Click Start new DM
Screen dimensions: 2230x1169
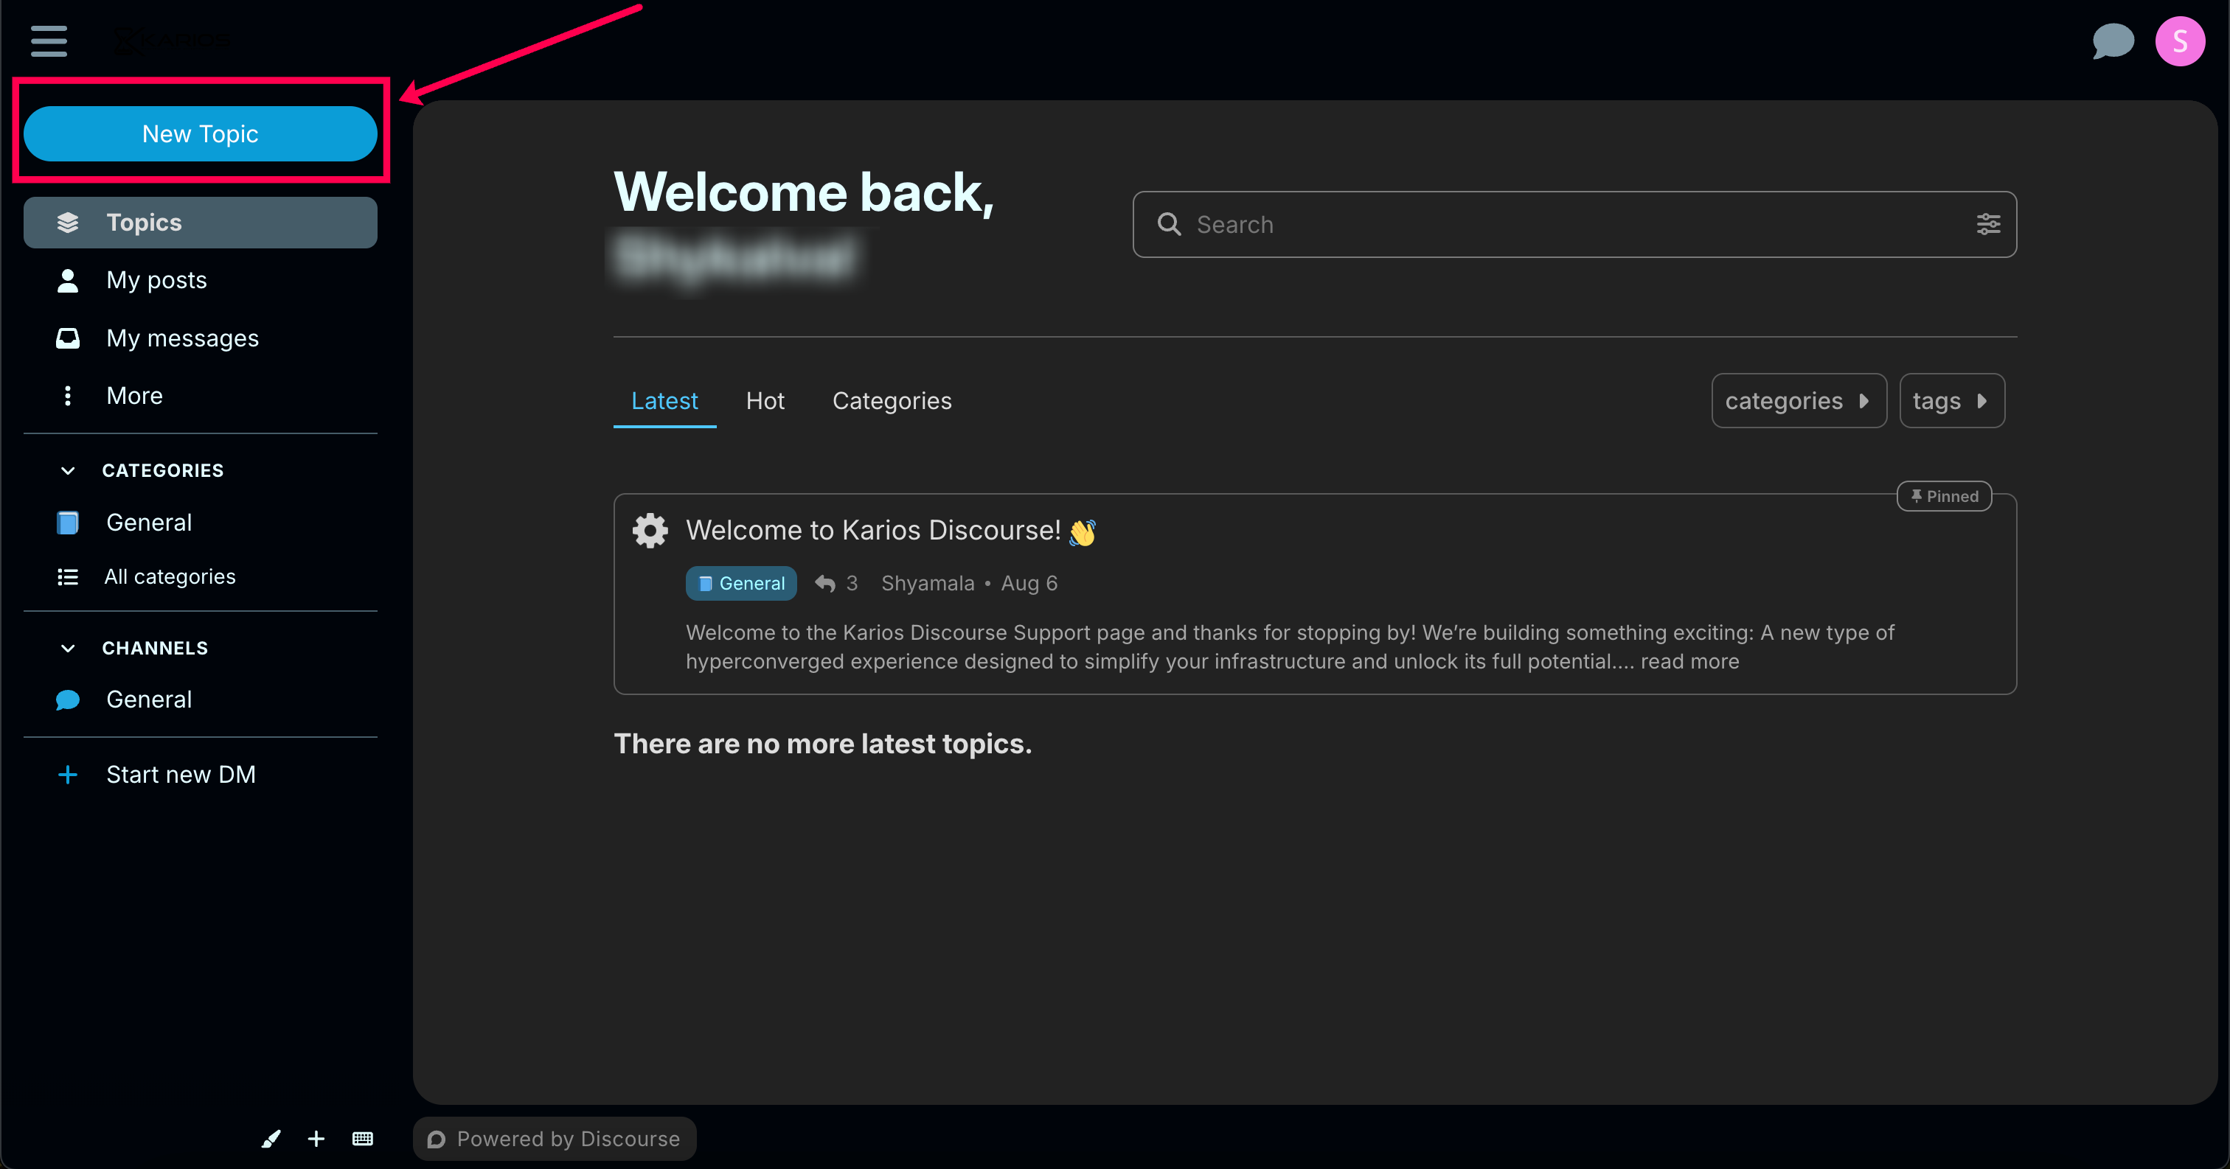200,775
